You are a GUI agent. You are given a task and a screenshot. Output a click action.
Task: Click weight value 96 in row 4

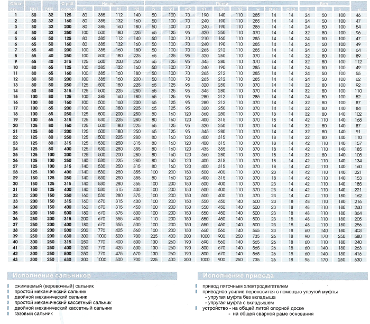(358, 33)
